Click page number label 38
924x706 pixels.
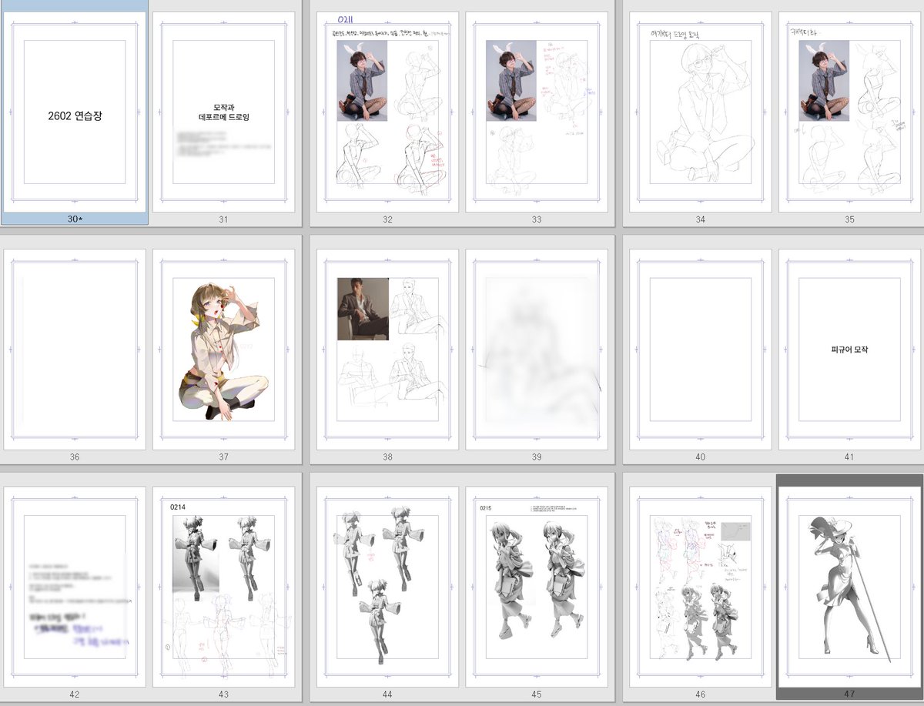[387, 457]
